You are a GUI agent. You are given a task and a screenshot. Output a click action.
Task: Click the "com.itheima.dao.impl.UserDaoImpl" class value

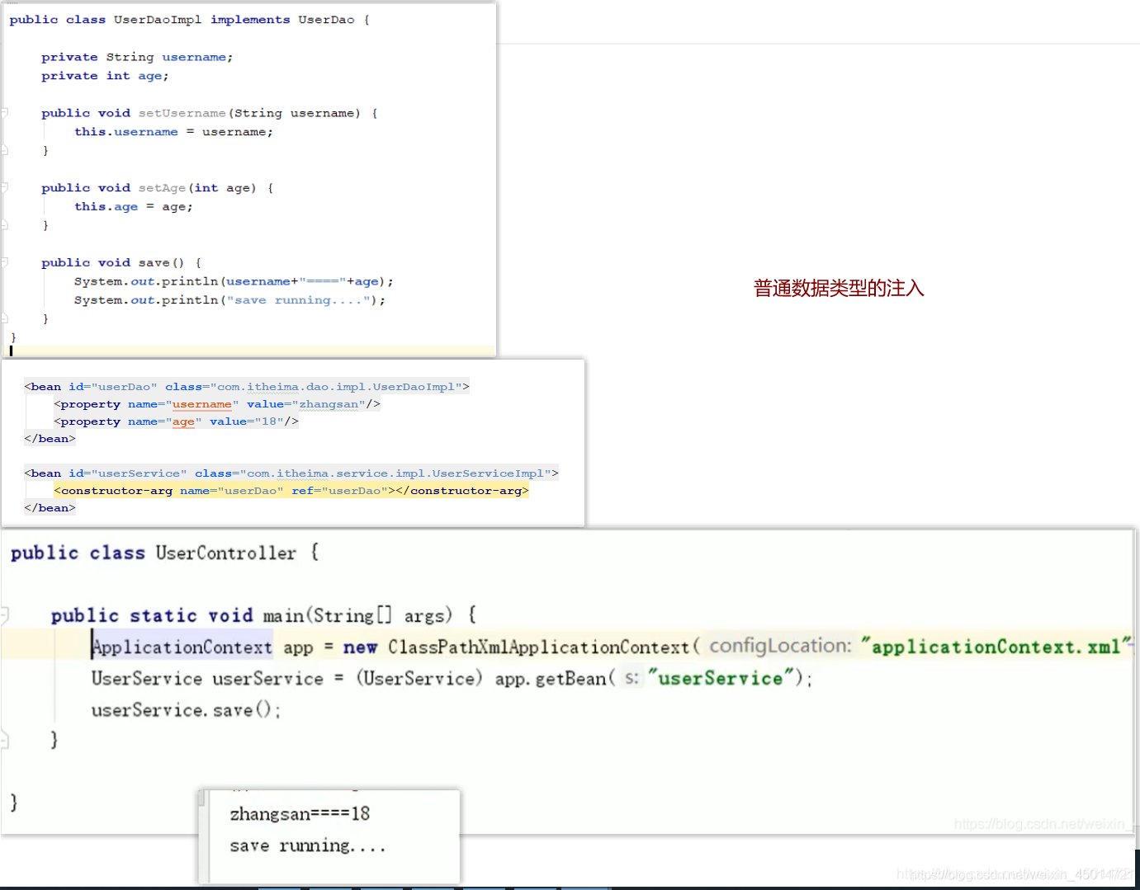336,387
